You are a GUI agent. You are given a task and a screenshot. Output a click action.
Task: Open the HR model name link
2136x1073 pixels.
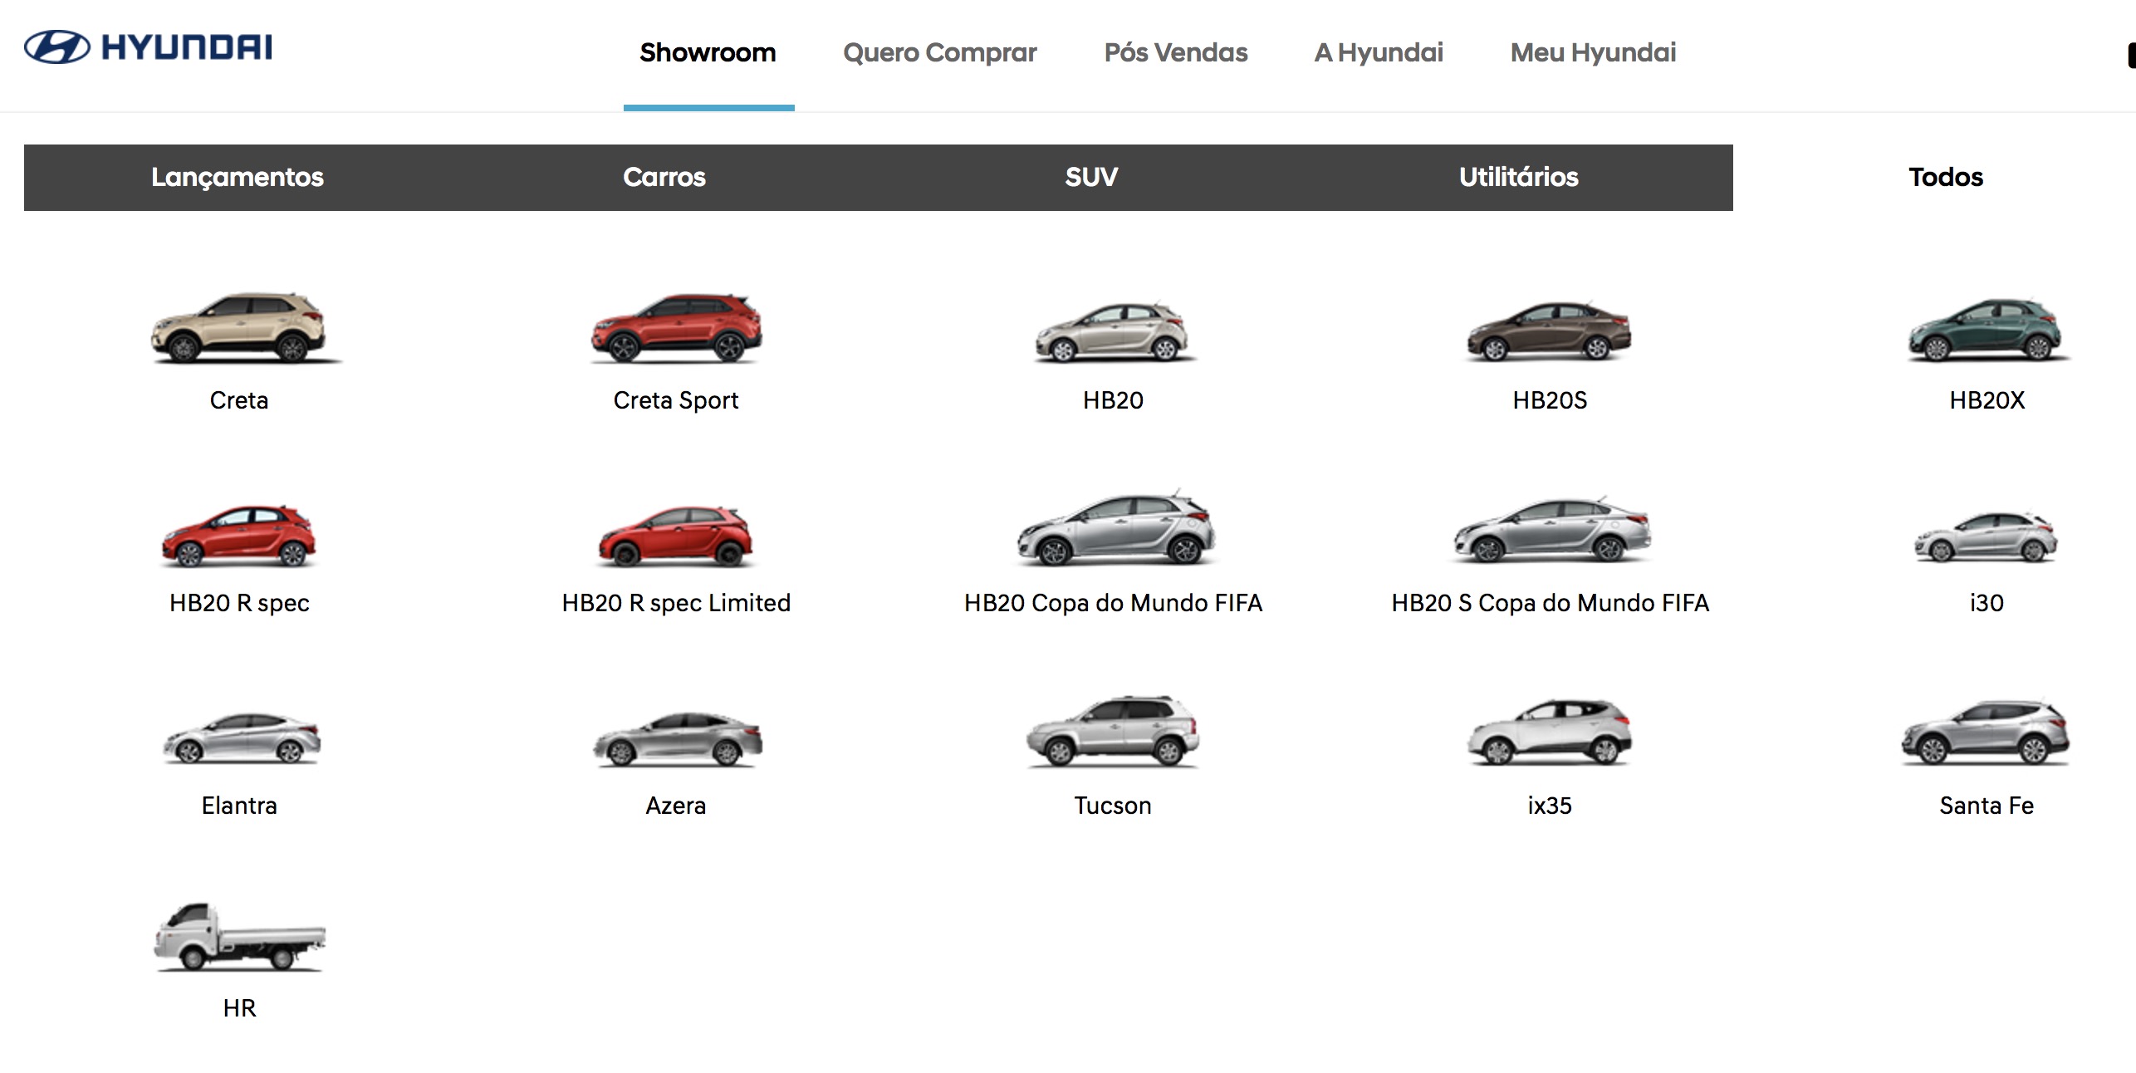239,1008
